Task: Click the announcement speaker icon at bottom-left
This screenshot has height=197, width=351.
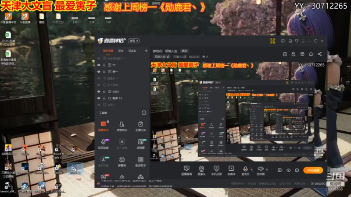Action: pos(98,183)
